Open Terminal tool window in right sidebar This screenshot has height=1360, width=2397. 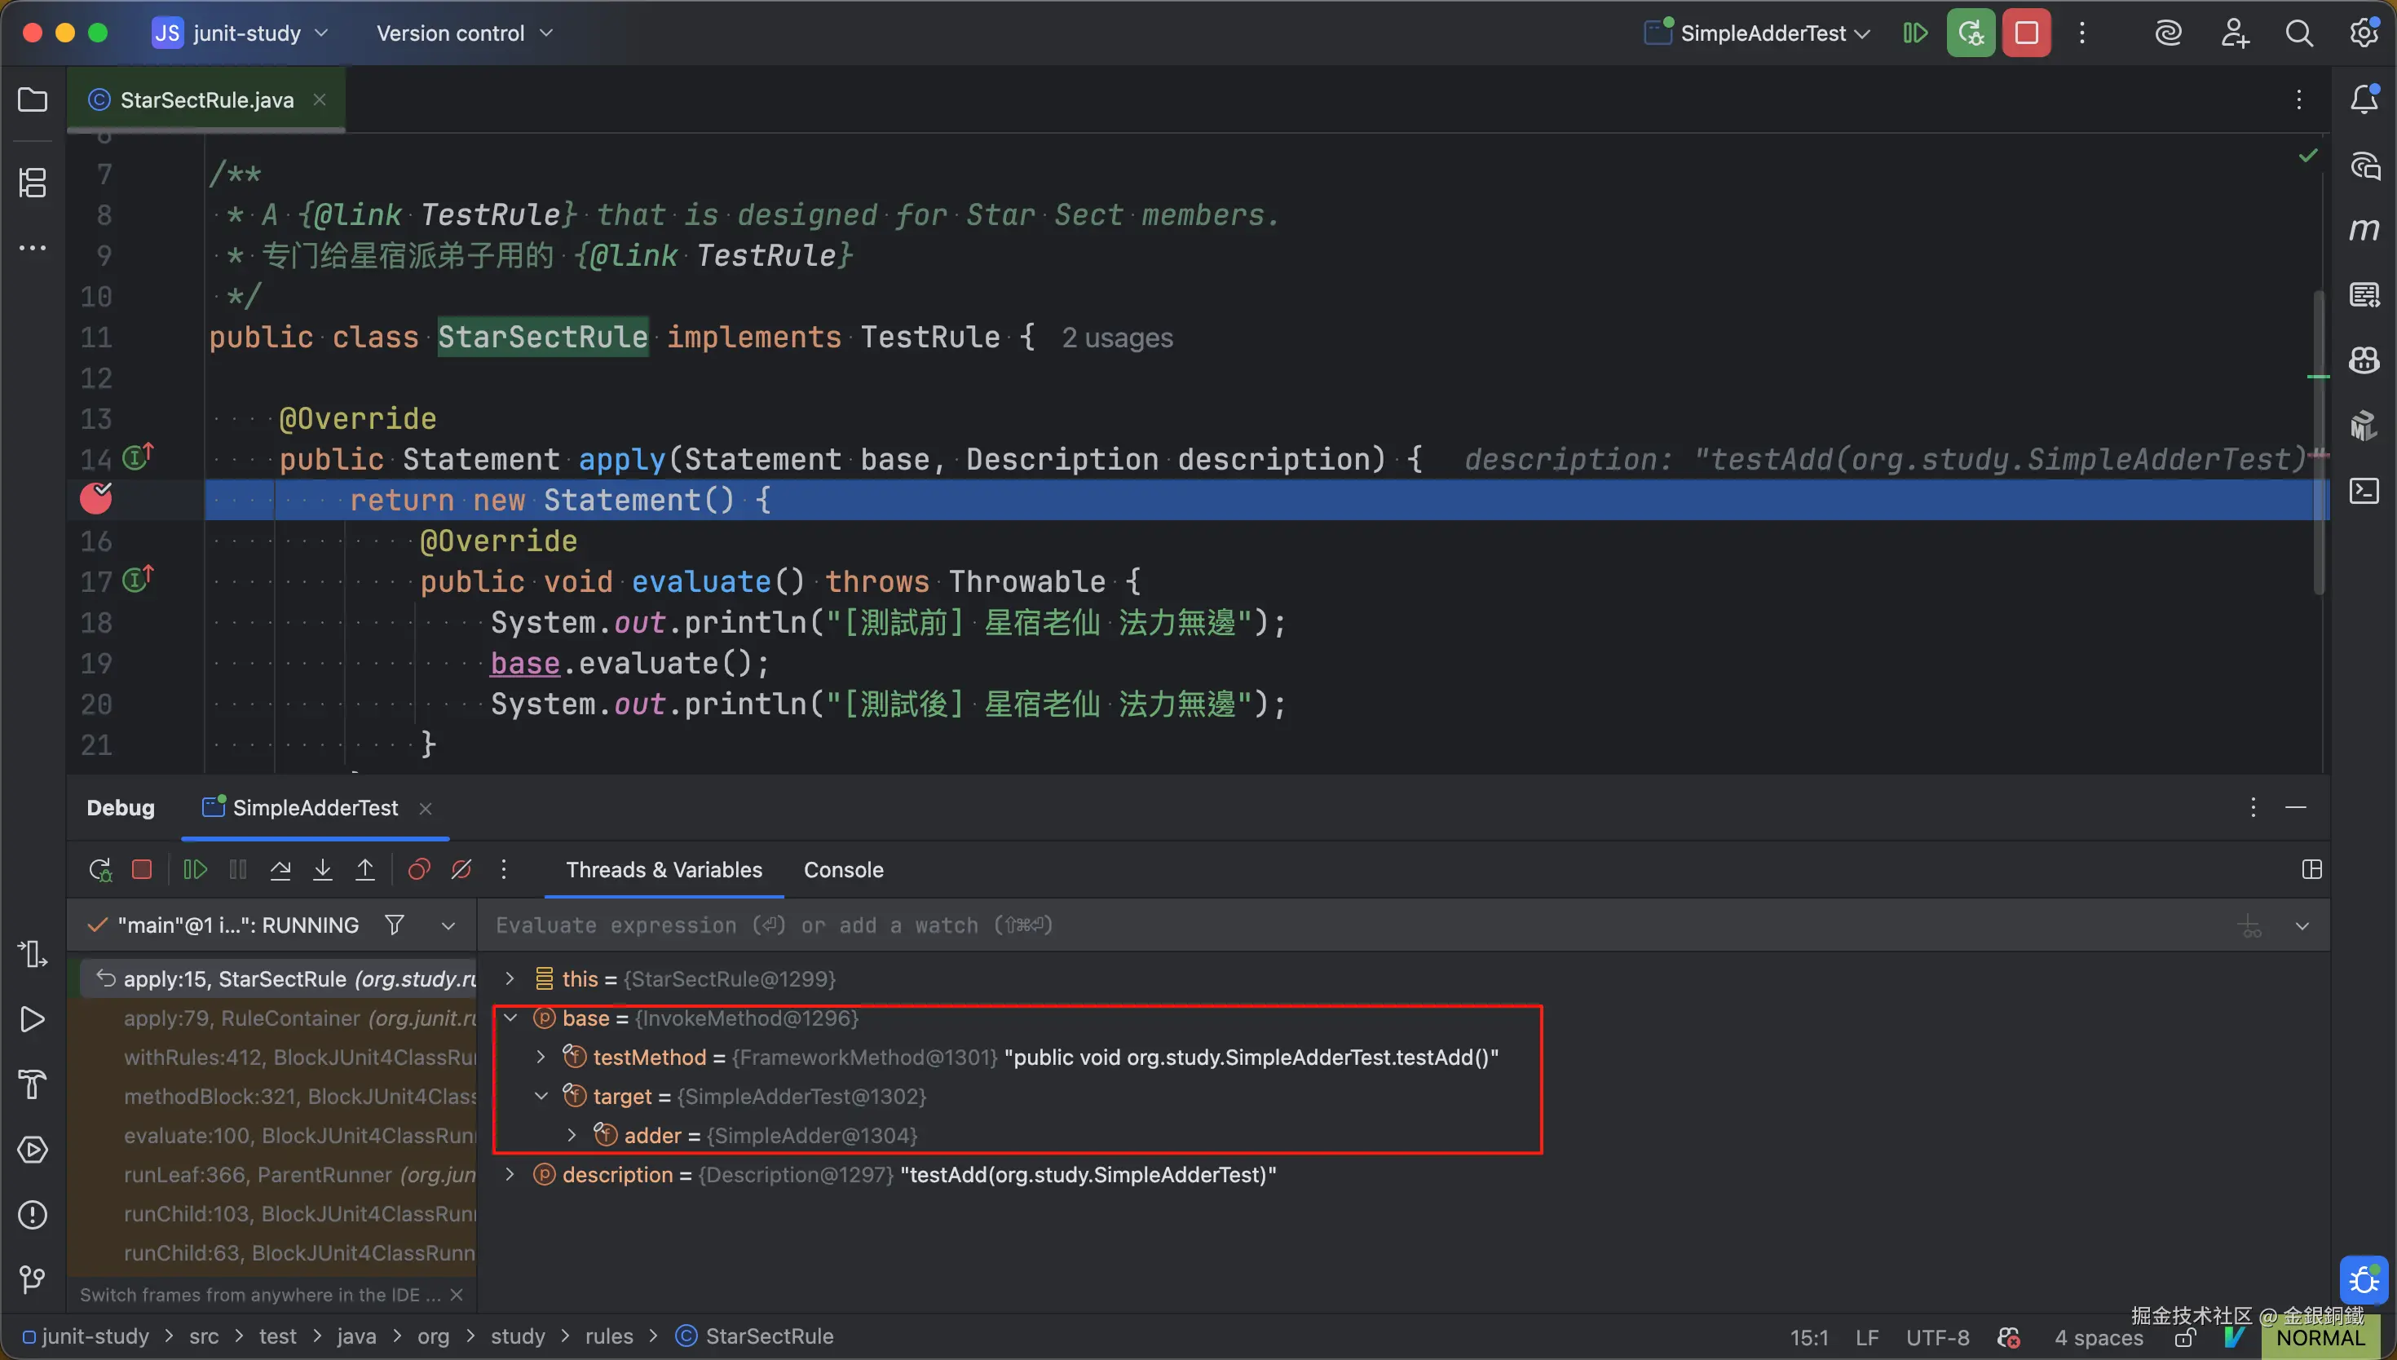coord(2364,490)
